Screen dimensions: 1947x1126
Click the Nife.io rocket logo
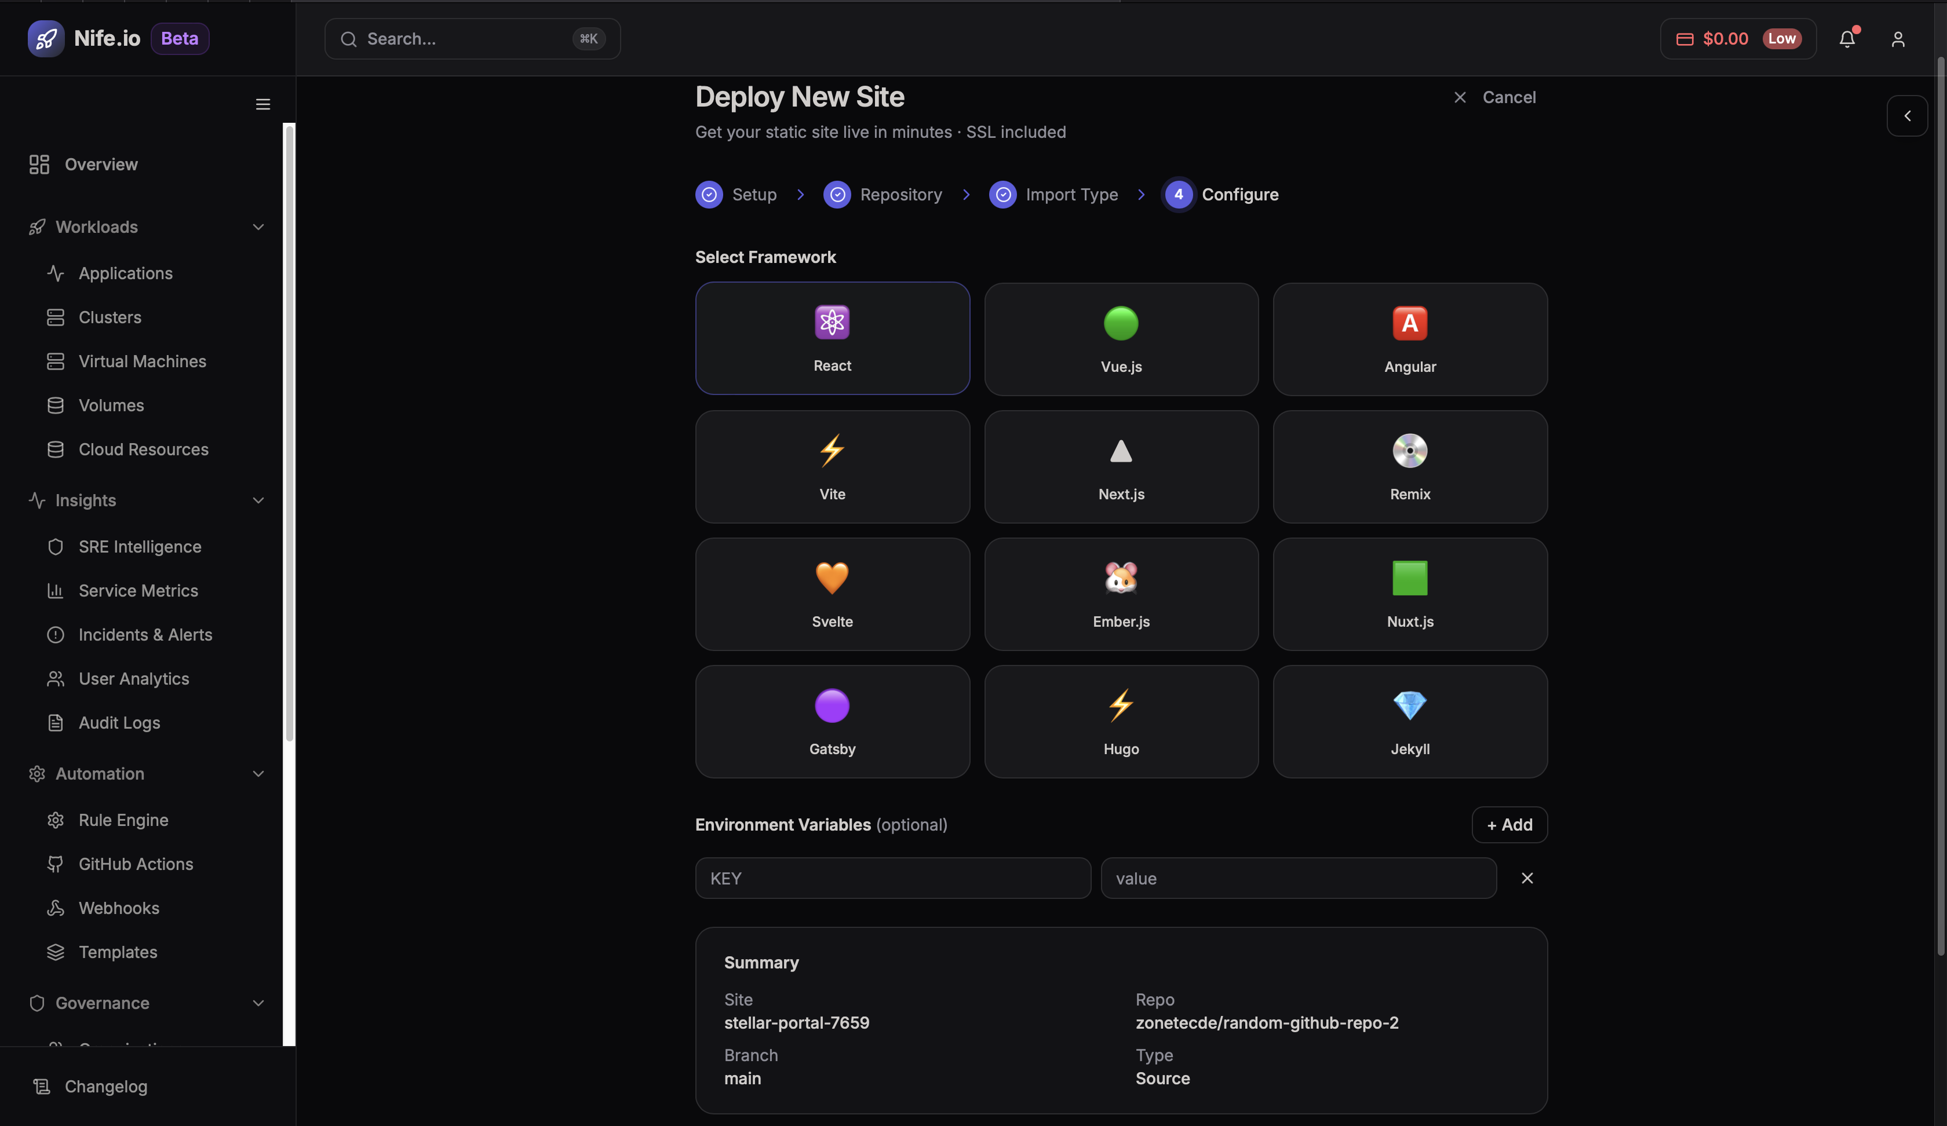[x=46, y=39]
